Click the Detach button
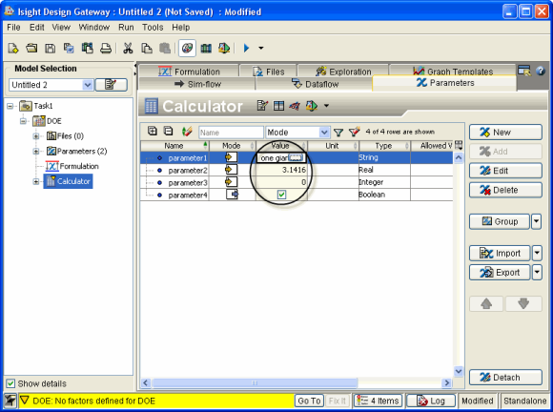 click(505, 378)
